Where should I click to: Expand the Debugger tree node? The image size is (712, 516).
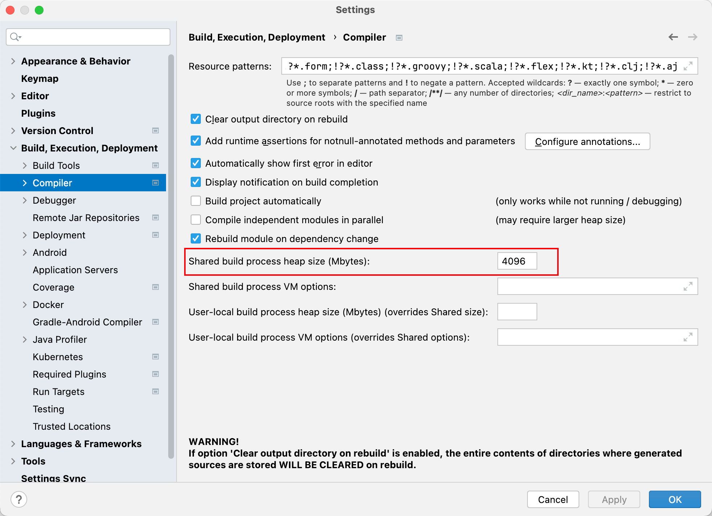25,200
